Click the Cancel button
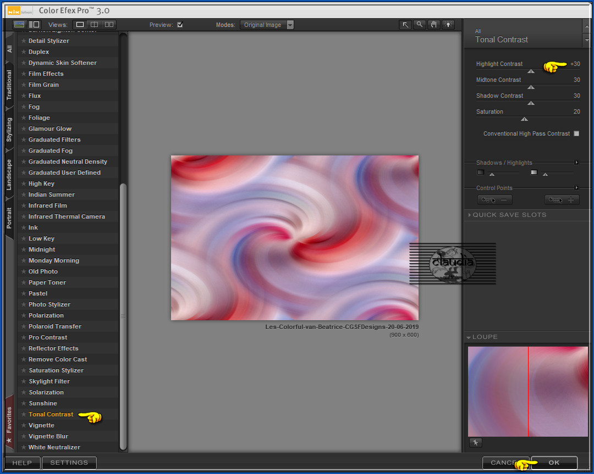Image resolution: width=594 pixels, height=474 pixels. (506, 462)
